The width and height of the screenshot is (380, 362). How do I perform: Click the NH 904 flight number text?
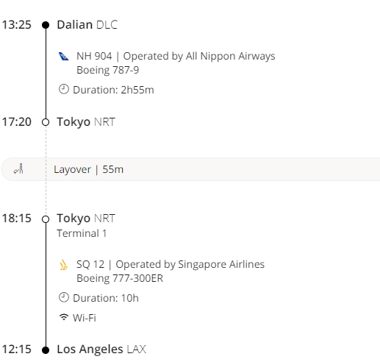94,56
